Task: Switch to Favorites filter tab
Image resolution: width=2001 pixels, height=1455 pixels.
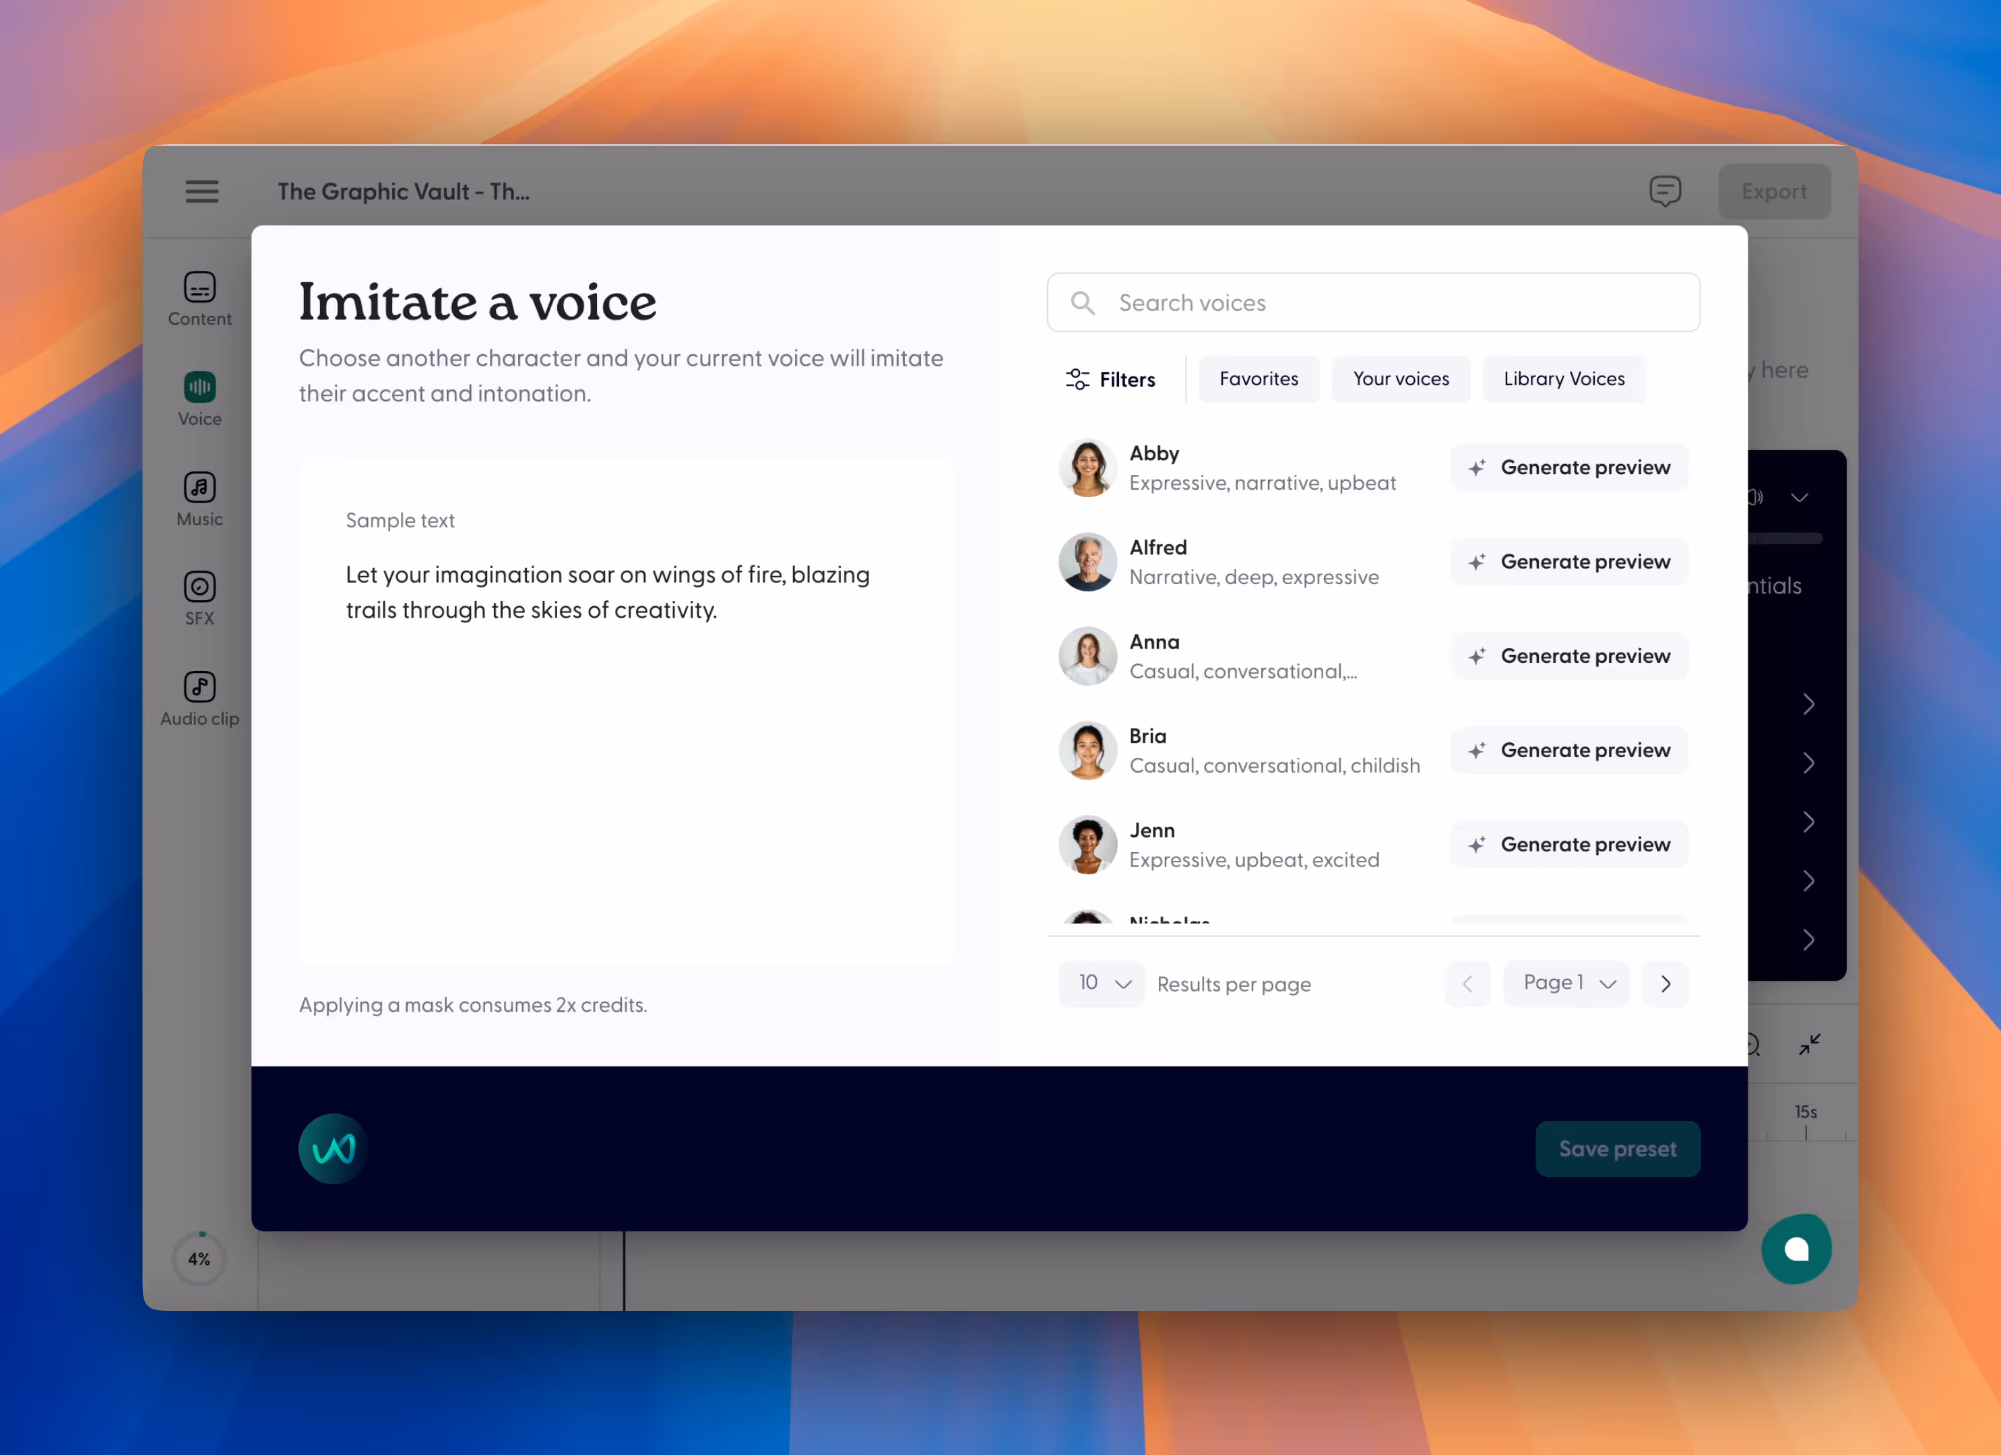Action: pyautogui.click(x=1258, y=379)
